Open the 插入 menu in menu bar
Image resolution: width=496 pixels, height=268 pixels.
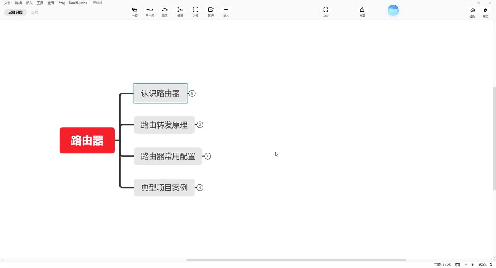click(29, 3)
